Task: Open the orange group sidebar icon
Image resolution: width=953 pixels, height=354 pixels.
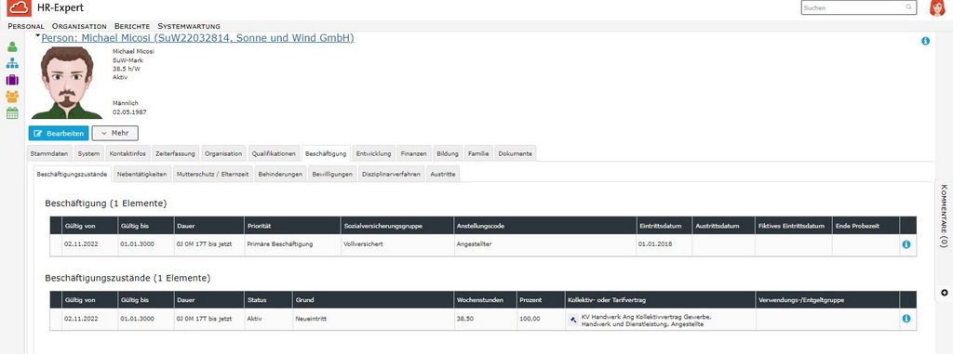Action: (12, 97)
